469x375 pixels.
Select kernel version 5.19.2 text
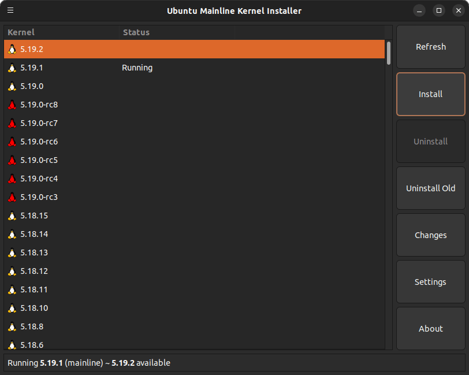(x=32, y=49)
